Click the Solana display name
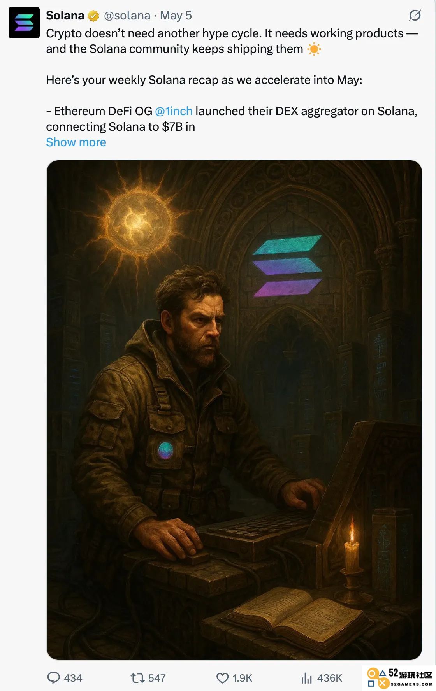Screen dimensions: 436x691 click(65, 16)
